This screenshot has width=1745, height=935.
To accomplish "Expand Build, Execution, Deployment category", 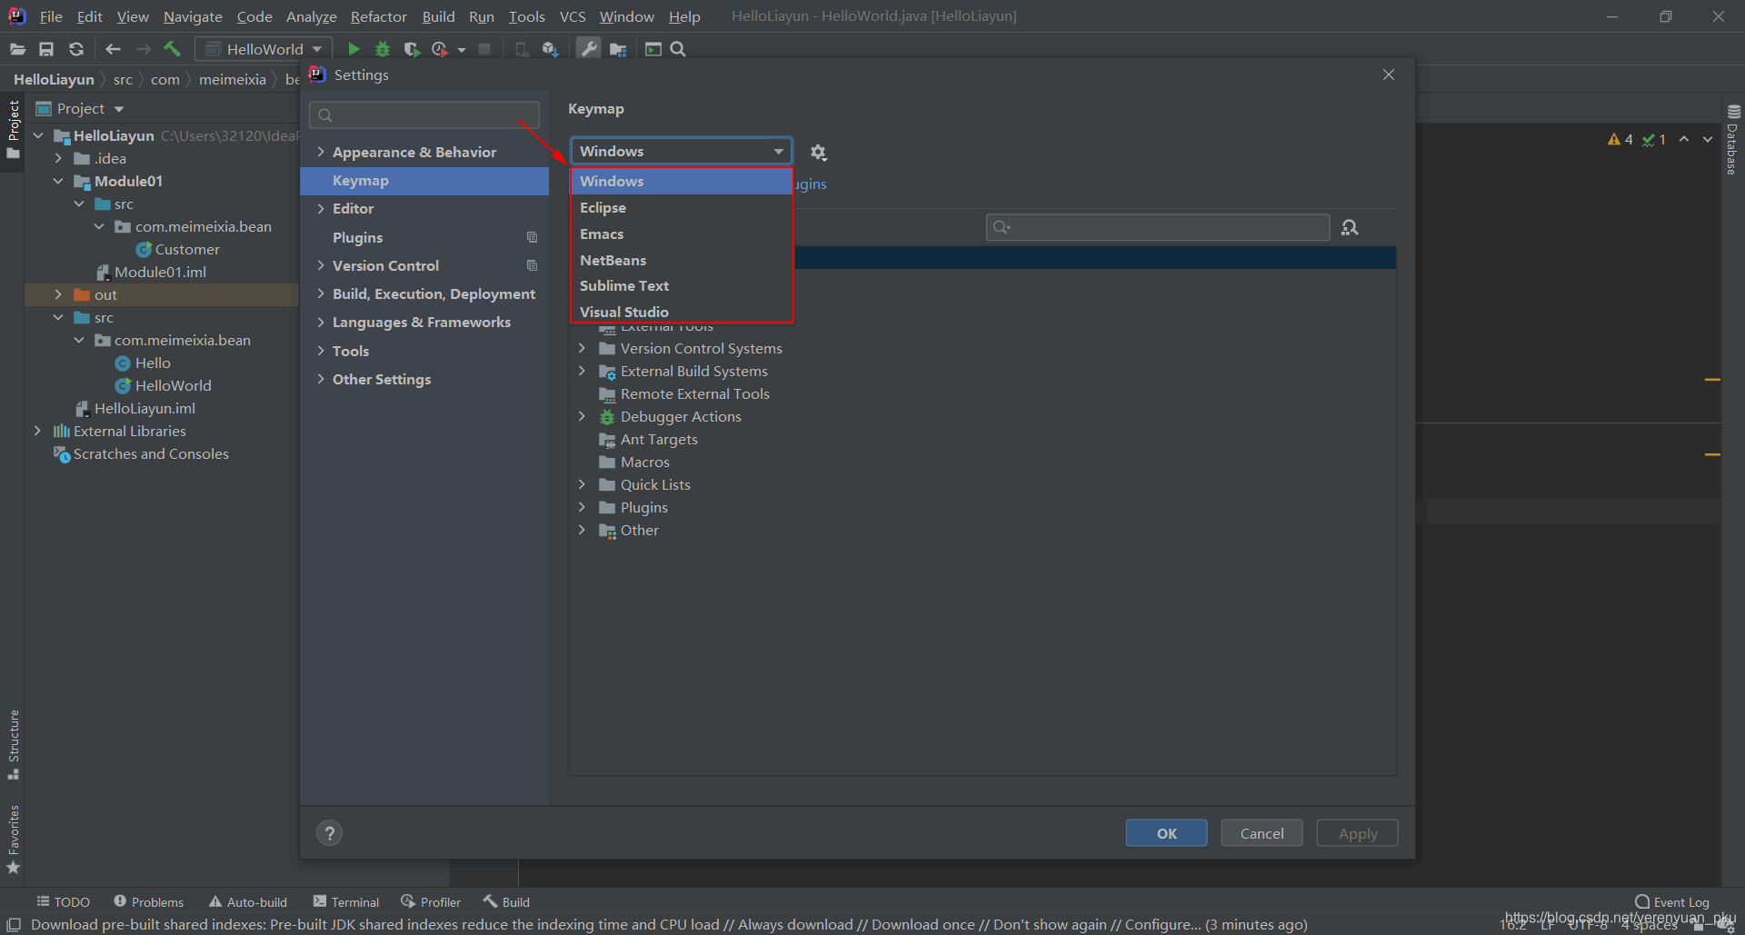I will pyautogui.click(x=320, y=293).
